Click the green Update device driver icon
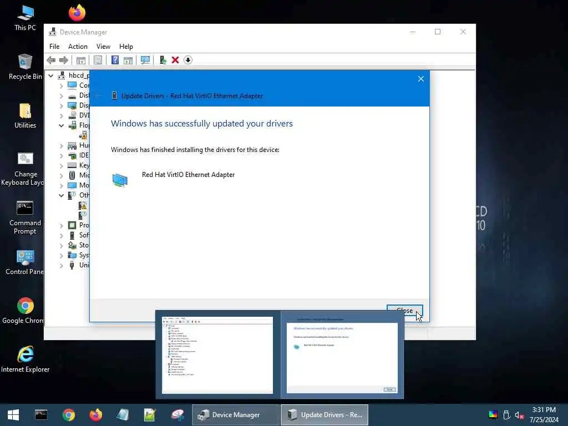This screenshot has width=568, height=426. [163, 60]
